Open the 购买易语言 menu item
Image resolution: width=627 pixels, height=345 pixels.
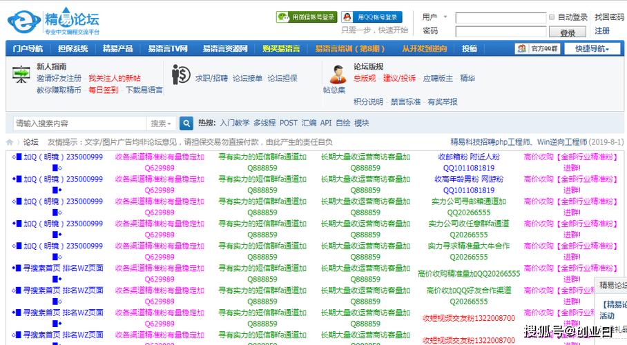point(281,49)
